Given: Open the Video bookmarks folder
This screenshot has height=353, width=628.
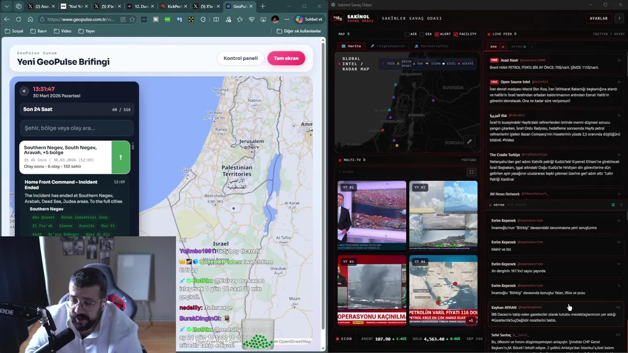Looking at the screenshot, I should pyautogui.click(x=62, y=31).
